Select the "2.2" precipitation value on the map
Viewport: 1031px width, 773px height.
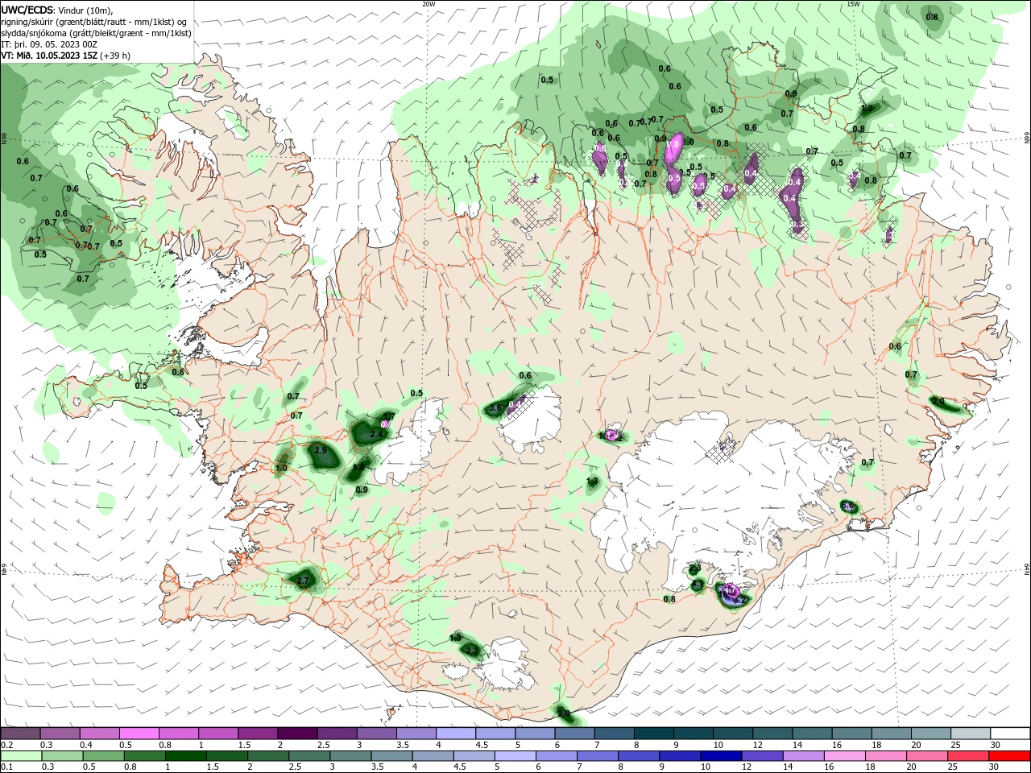pyautogui.click(x=473, y=651)
